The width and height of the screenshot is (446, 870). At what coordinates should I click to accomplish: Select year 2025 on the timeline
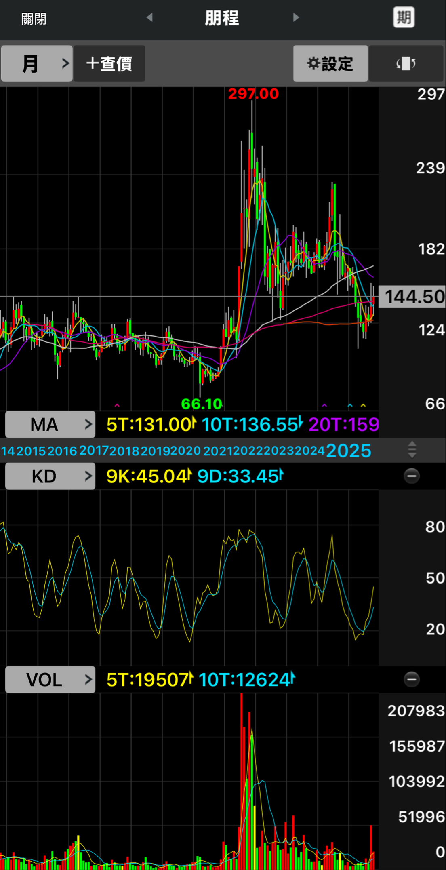coord(348,451)
